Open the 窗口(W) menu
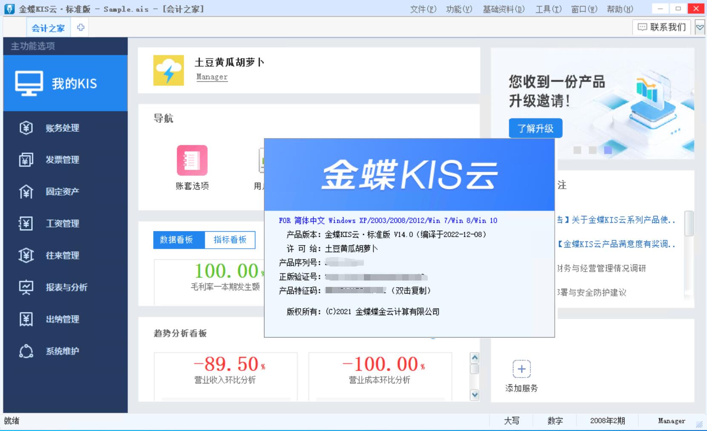Image resolution: width=707 pixels, height=431 pixels. [x=584, y=9]
